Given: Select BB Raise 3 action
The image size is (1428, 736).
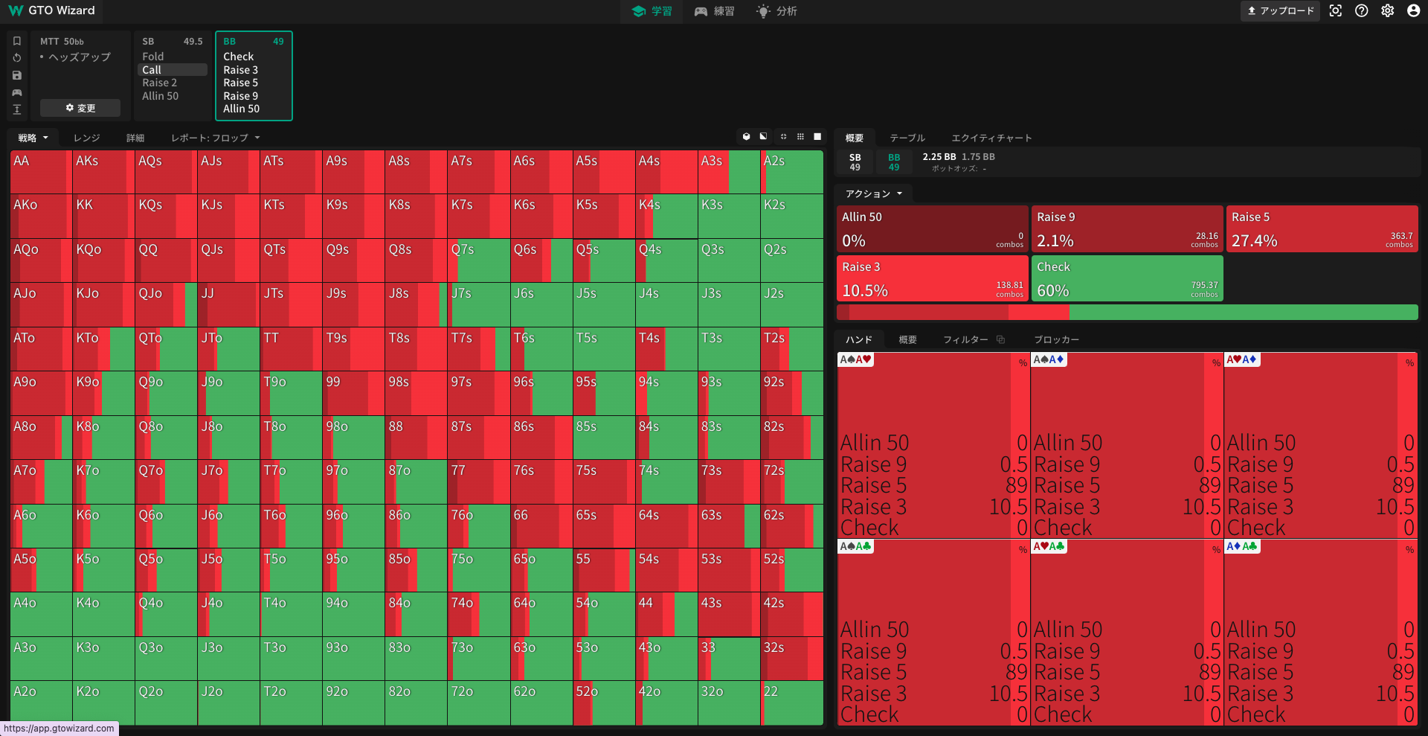Looking at the screenshot, I should [254, 70].
